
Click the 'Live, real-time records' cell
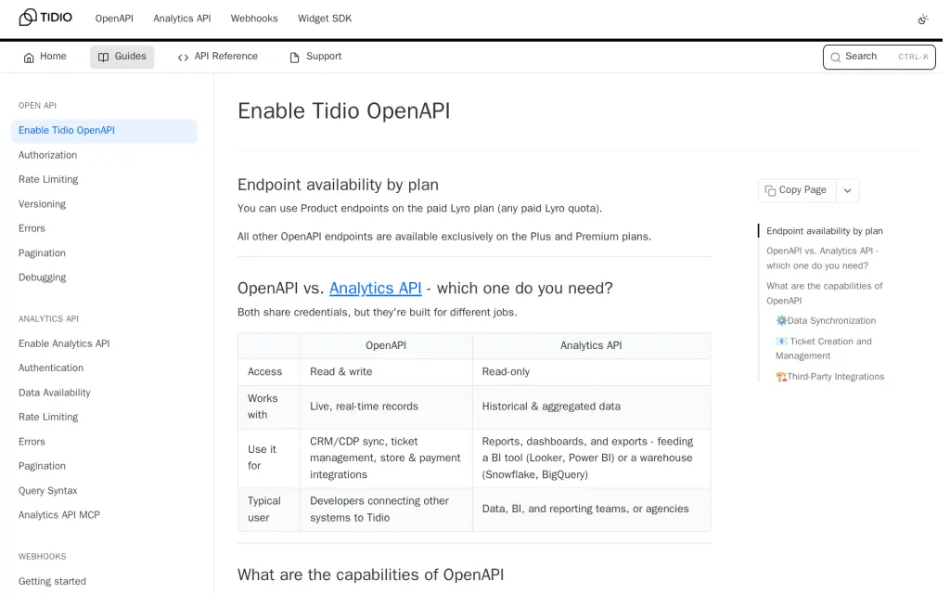coord(387,407)
